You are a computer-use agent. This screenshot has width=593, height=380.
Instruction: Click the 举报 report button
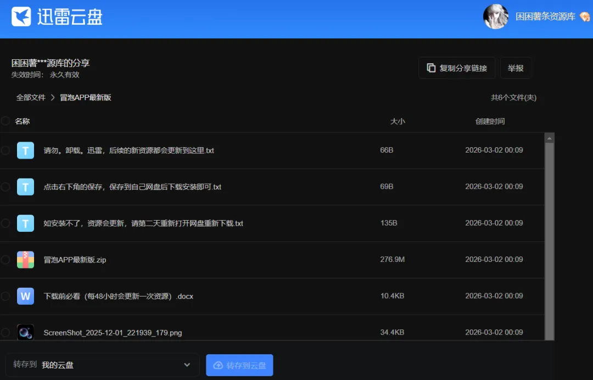[x=516, y=68]
